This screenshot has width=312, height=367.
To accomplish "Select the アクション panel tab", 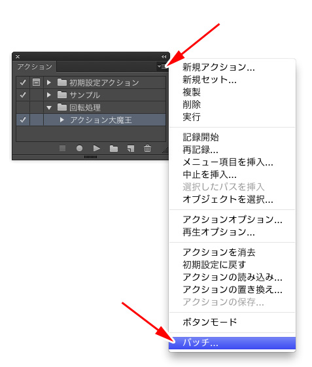I will coord(35,67).
